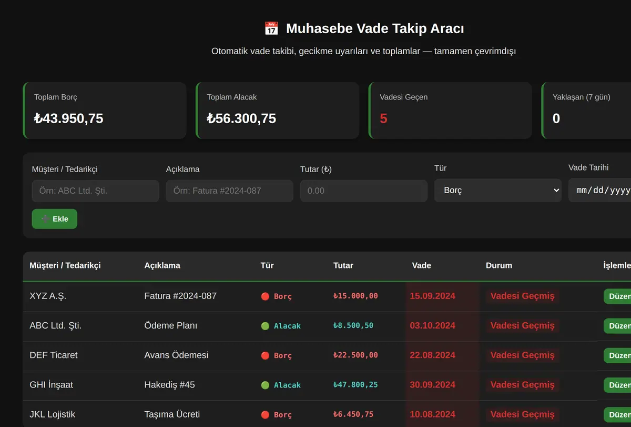This screenshot has height=427, width=631.
Task: Focus the Tutar amount field
Action: coord(364,191)
